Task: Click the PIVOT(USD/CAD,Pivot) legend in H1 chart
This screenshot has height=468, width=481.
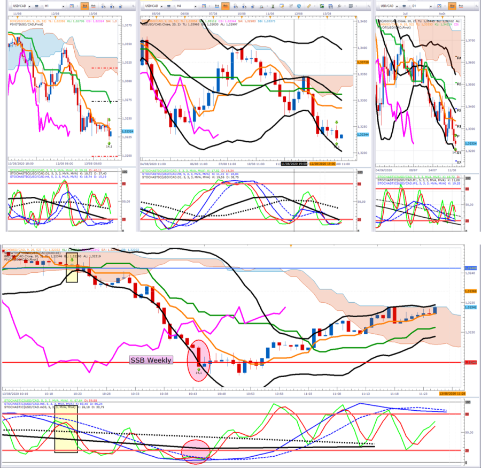Action: [26, 24]
